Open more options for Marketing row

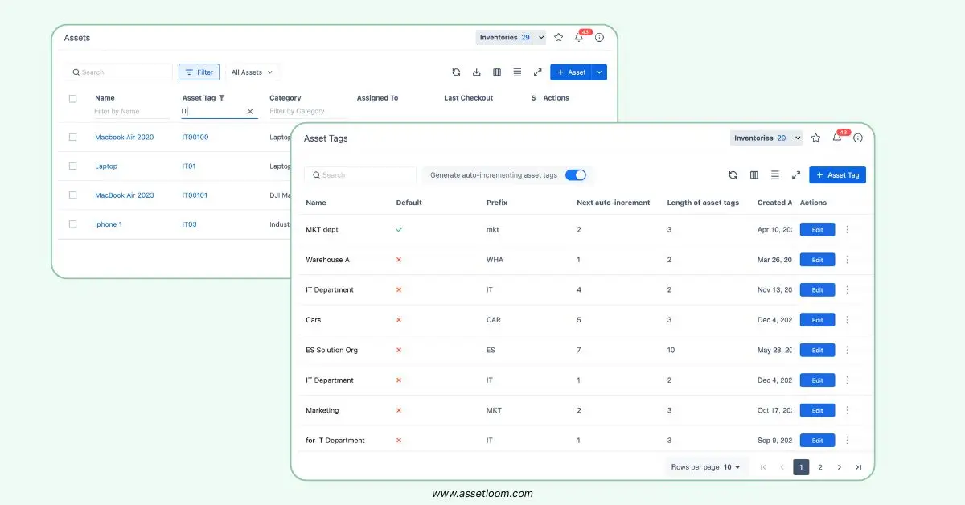pos(848,410)
